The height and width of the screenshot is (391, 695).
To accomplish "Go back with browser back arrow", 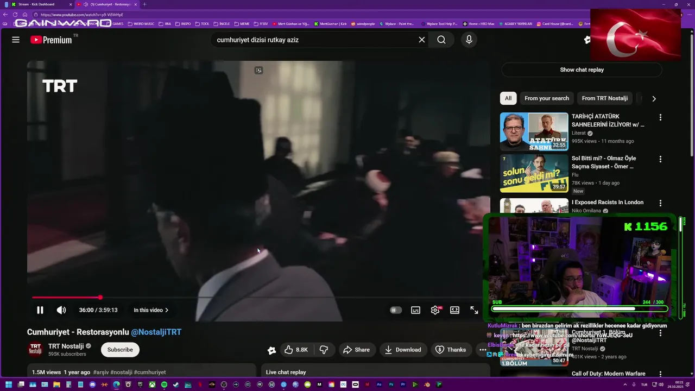I will click(x=6, y=15).
